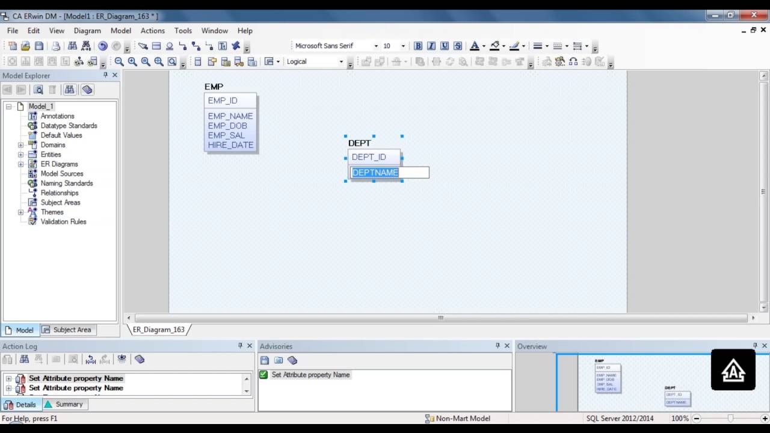Click the Font Color A icon

tap(475, 46)
